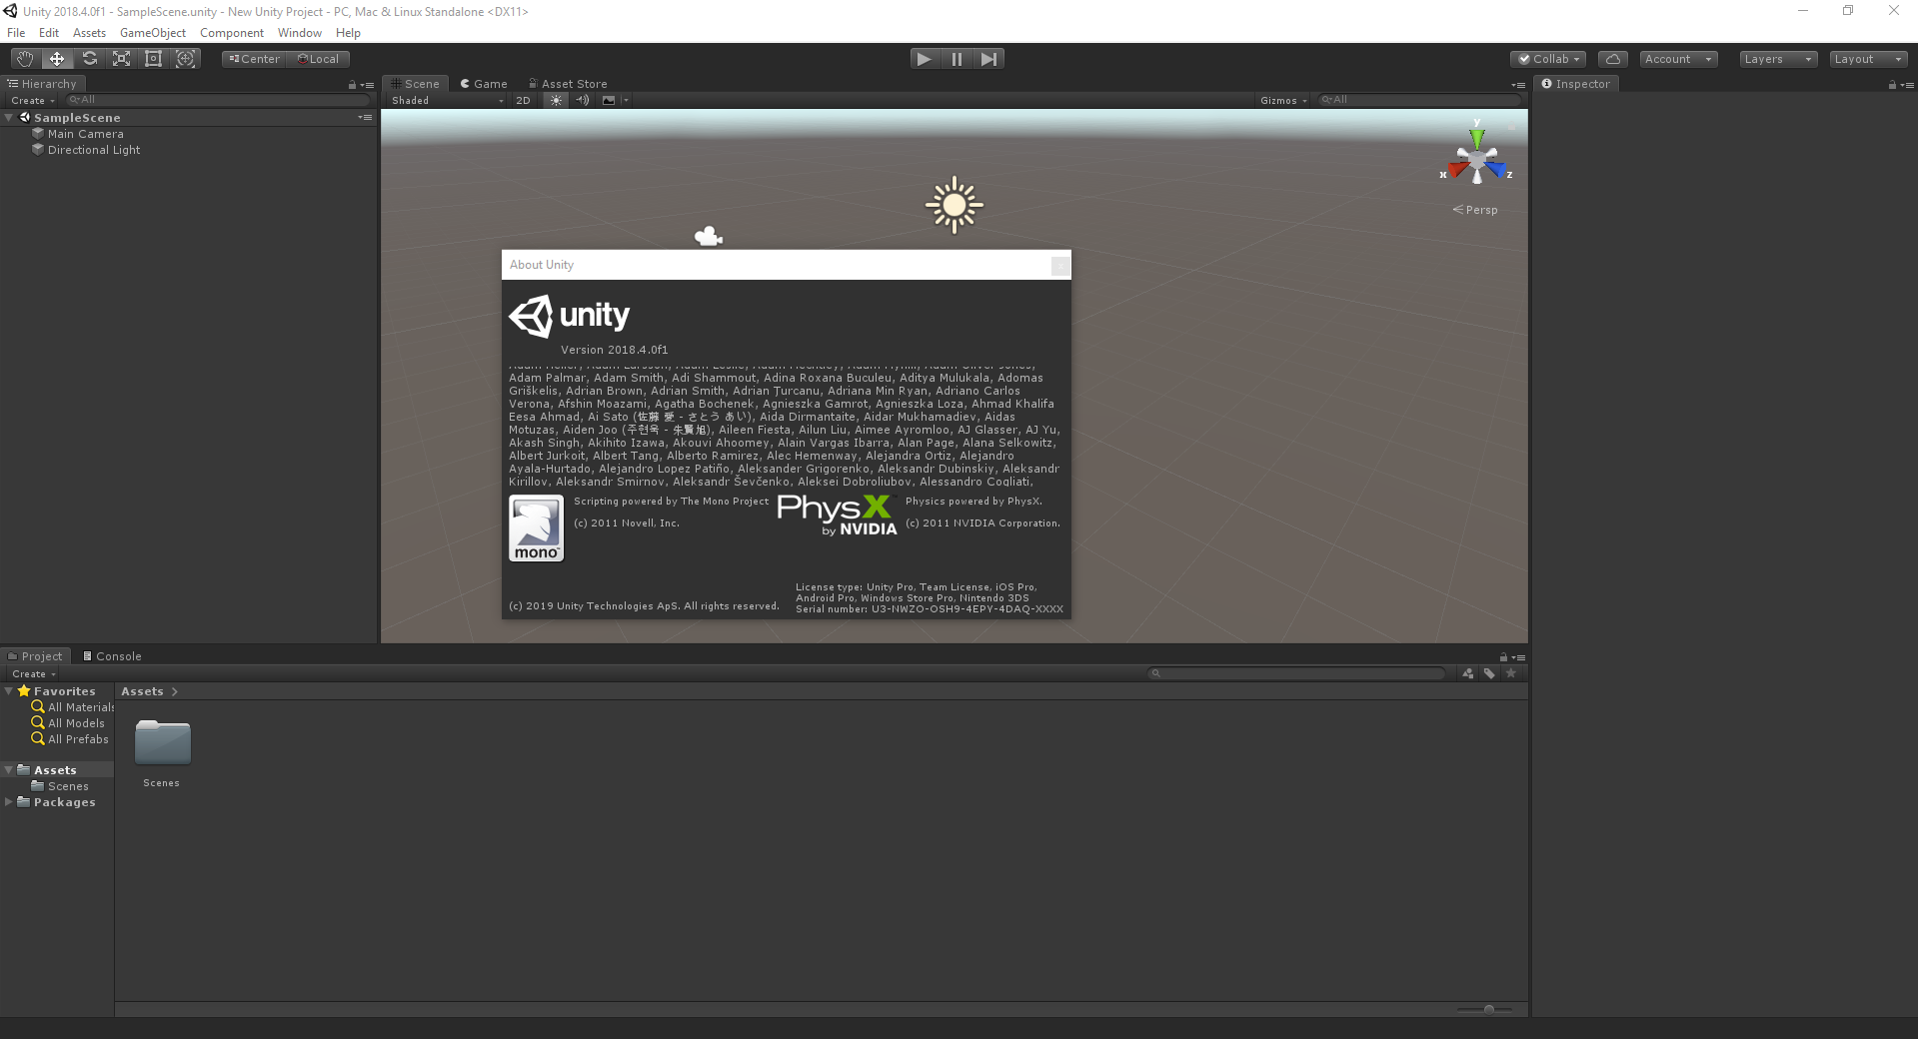The height and width of the screenshot is (1039, 1918).
Task: Toggle the Inspector panel lock icon
Action: click(x=1892, y=85)
